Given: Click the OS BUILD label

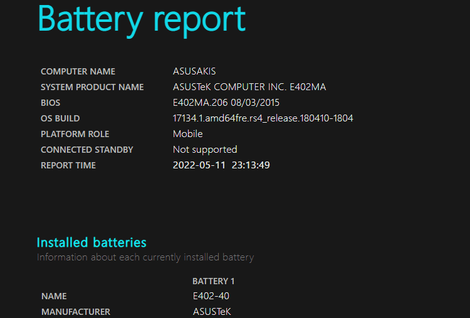Looking at the screenshot, I should (x=60, y=118).
